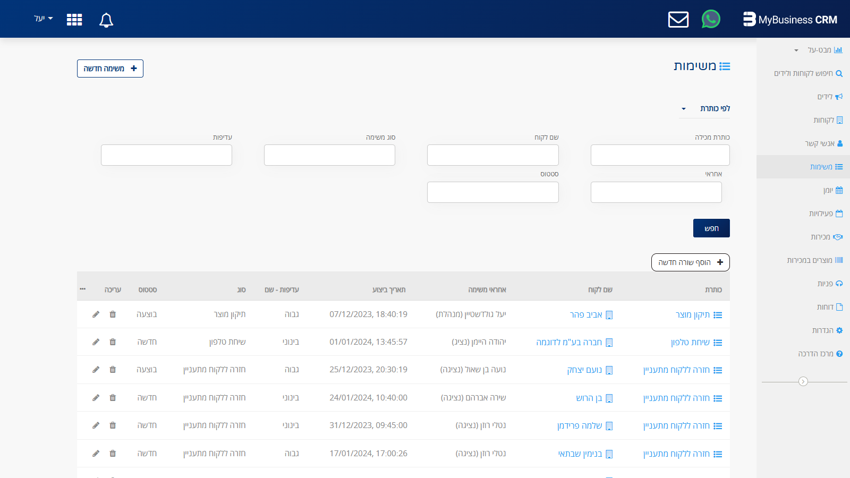
Task: Go to יומן in sidebar
Action: coord(832,190)
